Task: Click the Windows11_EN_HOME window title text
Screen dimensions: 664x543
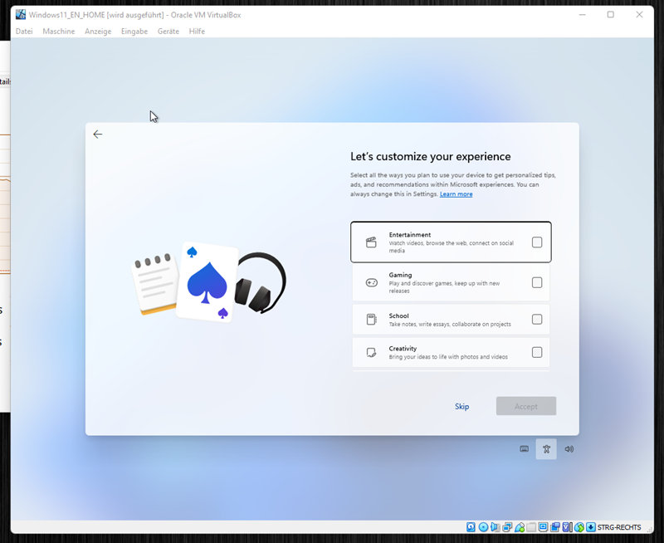Action: 134,15
